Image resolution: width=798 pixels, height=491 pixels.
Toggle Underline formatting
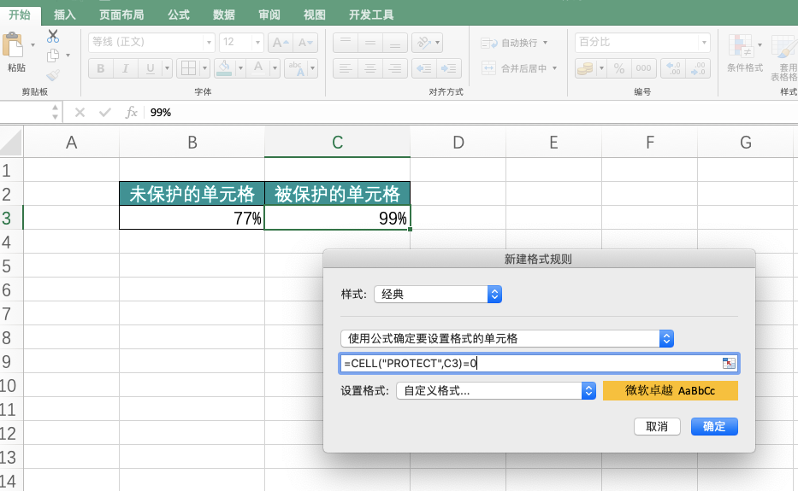(x=150, y=68)
